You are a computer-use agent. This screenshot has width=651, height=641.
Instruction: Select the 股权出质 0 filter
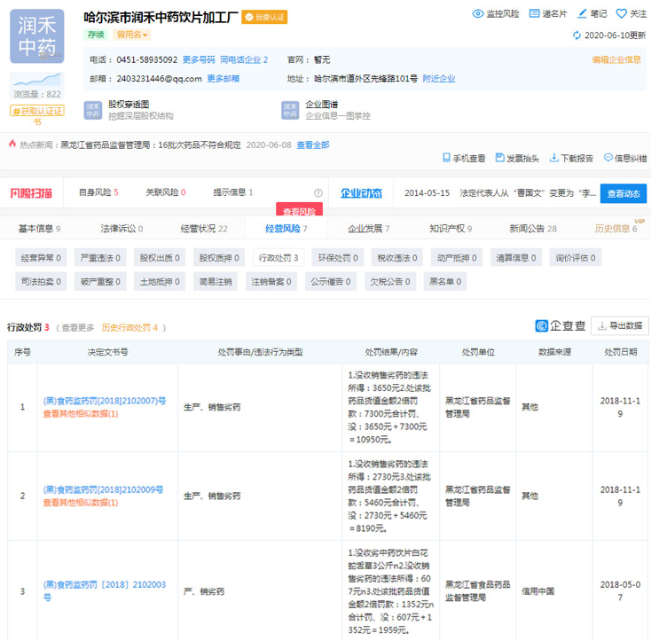[160, 258]
